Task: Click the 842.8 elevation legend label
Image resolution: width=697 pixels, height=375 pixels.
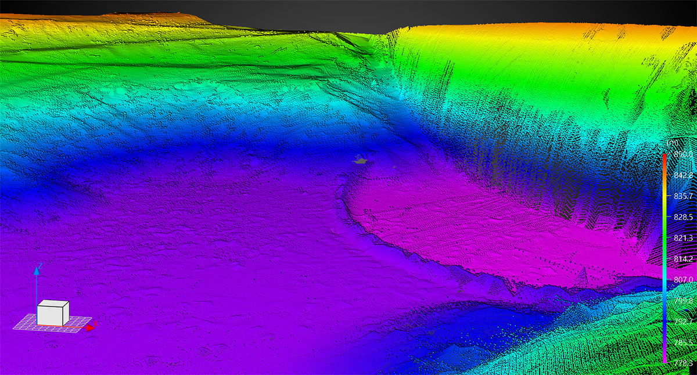Action: pos(684,175)
